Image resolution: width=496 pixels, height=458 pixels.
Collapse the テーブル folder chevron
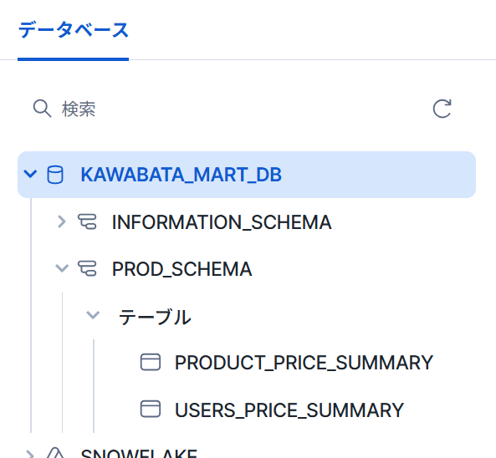93,315
